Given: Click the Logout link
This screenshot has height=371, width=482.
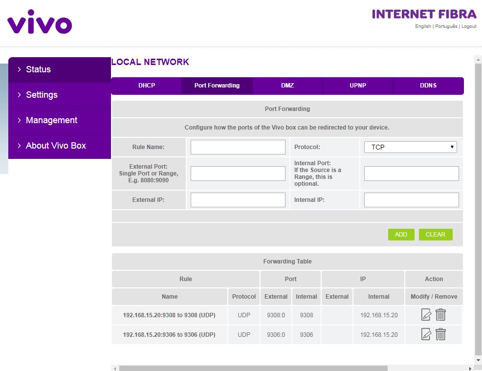Looking at the screenshot, I should tap(469, 26).
